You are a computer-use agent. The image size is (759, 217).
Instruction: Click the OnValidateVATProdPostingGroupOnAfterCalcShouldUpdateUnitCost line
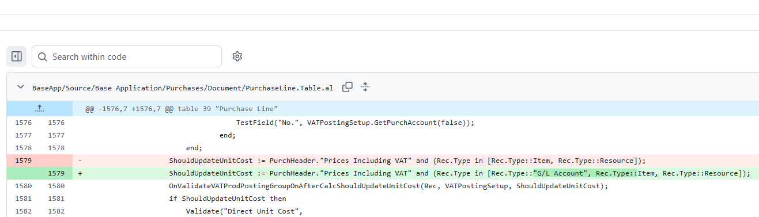388,186
